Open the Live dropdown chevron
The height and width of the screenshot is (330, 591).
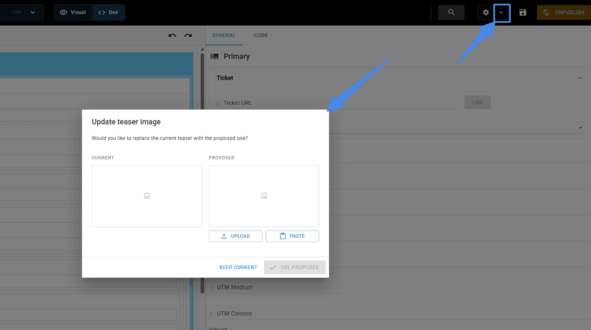33,13
